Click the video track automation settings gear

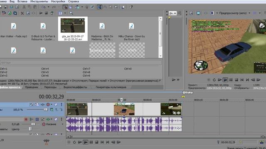pos(48,105)
